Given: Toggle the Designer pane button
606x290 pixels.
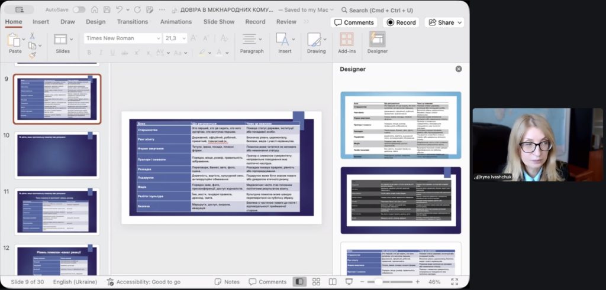Looking at the screenshot, I should point(377,42).
